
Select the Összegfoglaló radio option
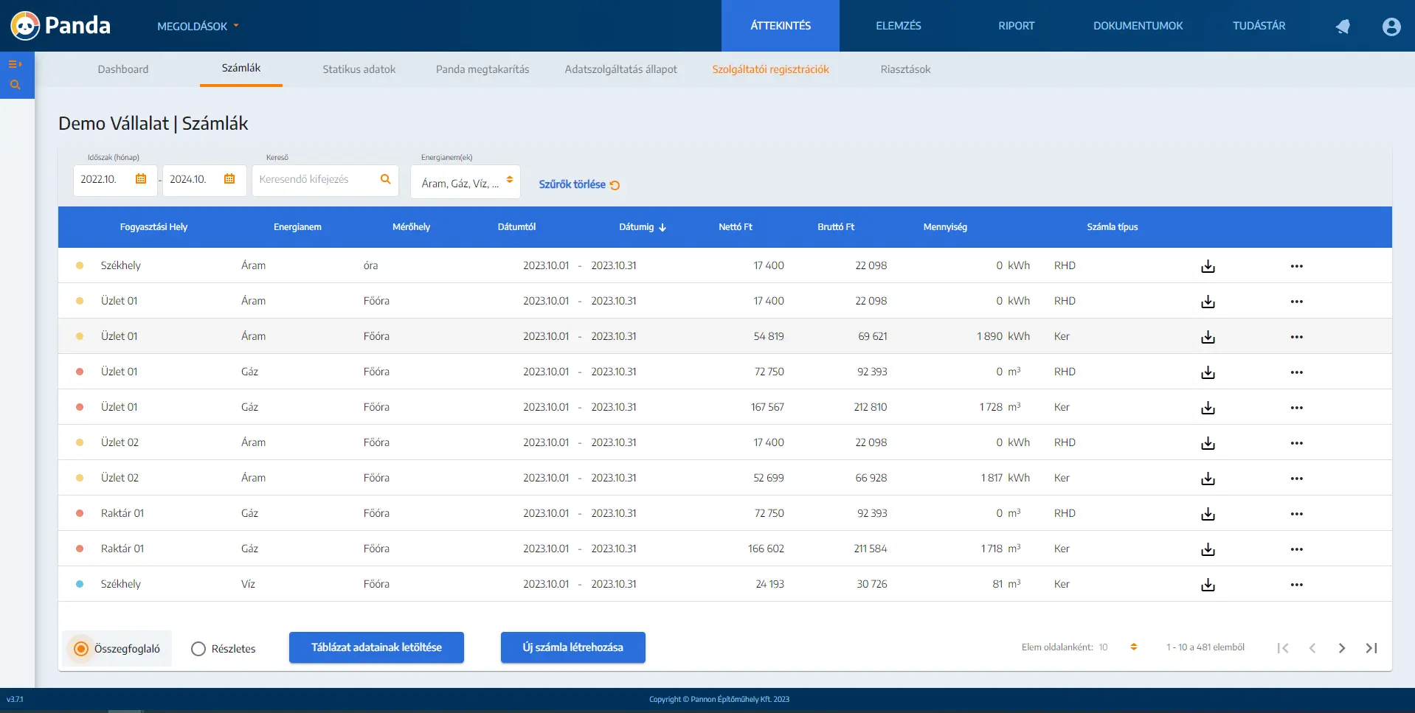pyautogui.click(x=82, y=649)
